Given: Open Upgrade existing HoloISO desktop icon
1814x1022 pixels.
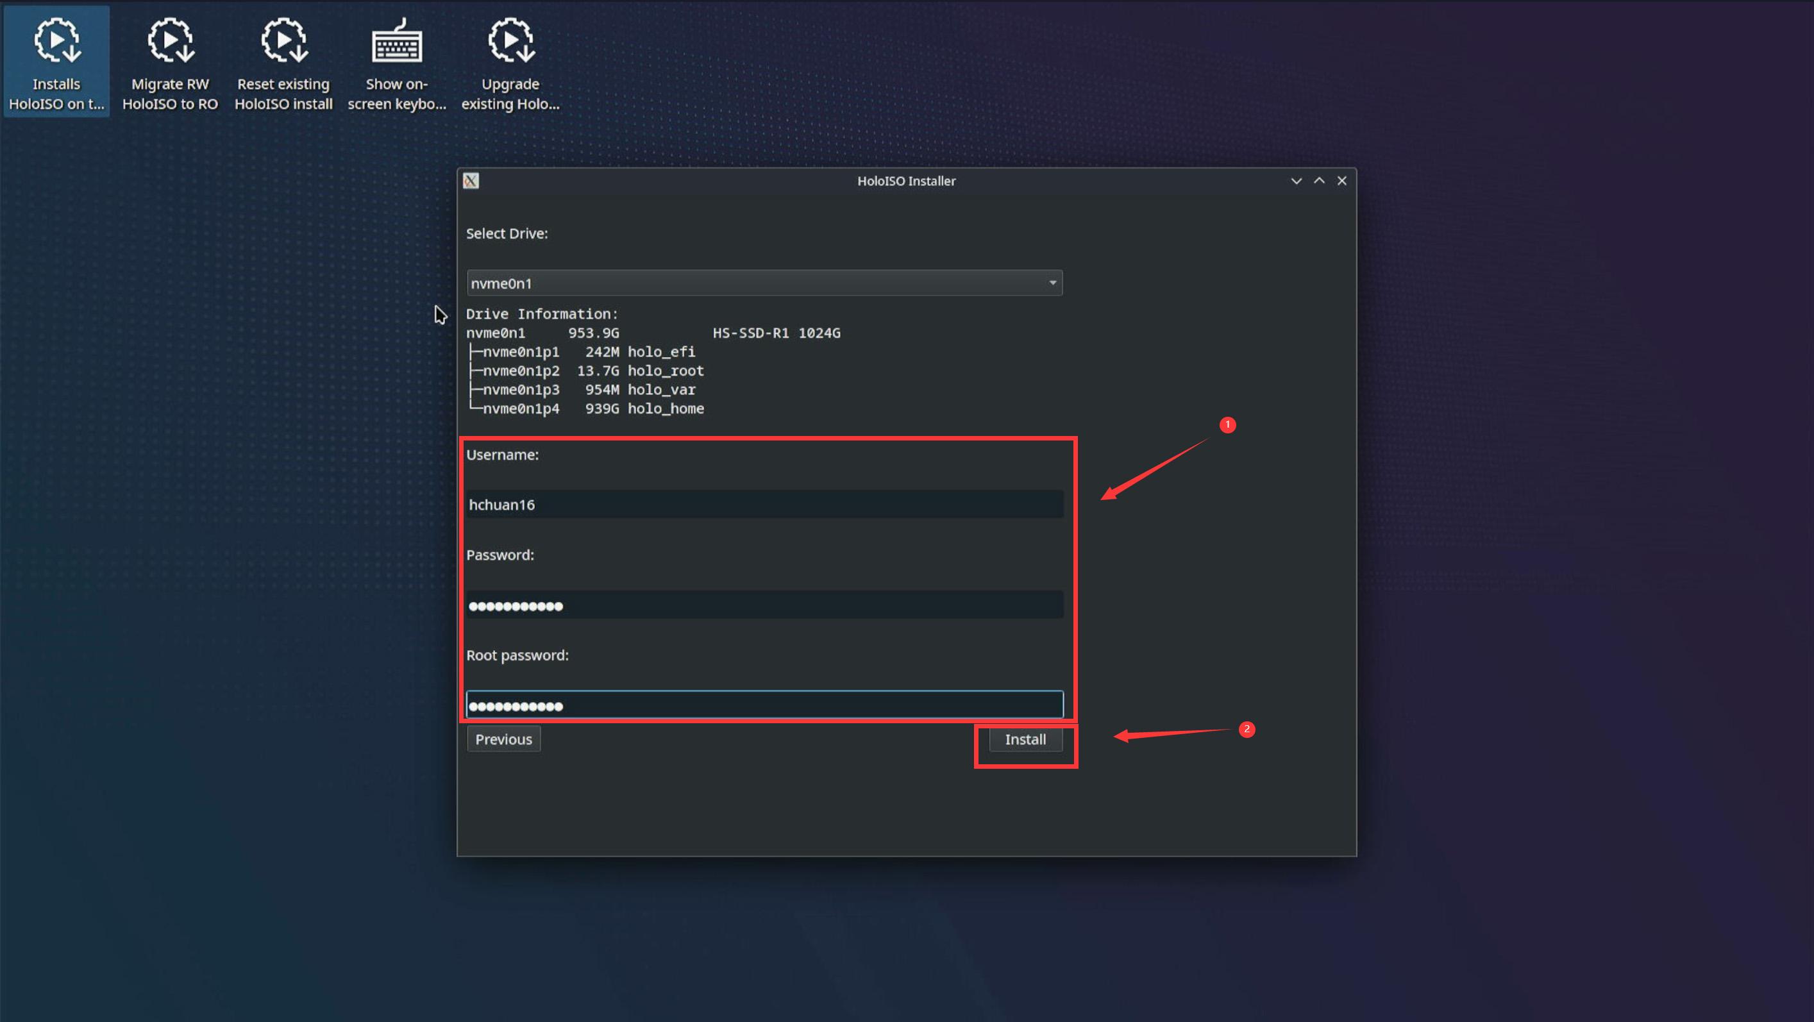Looking at the screenshot, I should tap(510, 62).
